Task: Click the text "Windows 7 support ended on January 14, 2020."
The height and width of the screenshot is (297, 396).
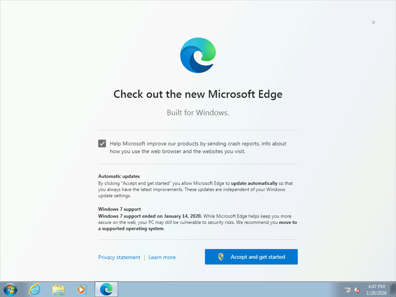Action: (150, 216)
